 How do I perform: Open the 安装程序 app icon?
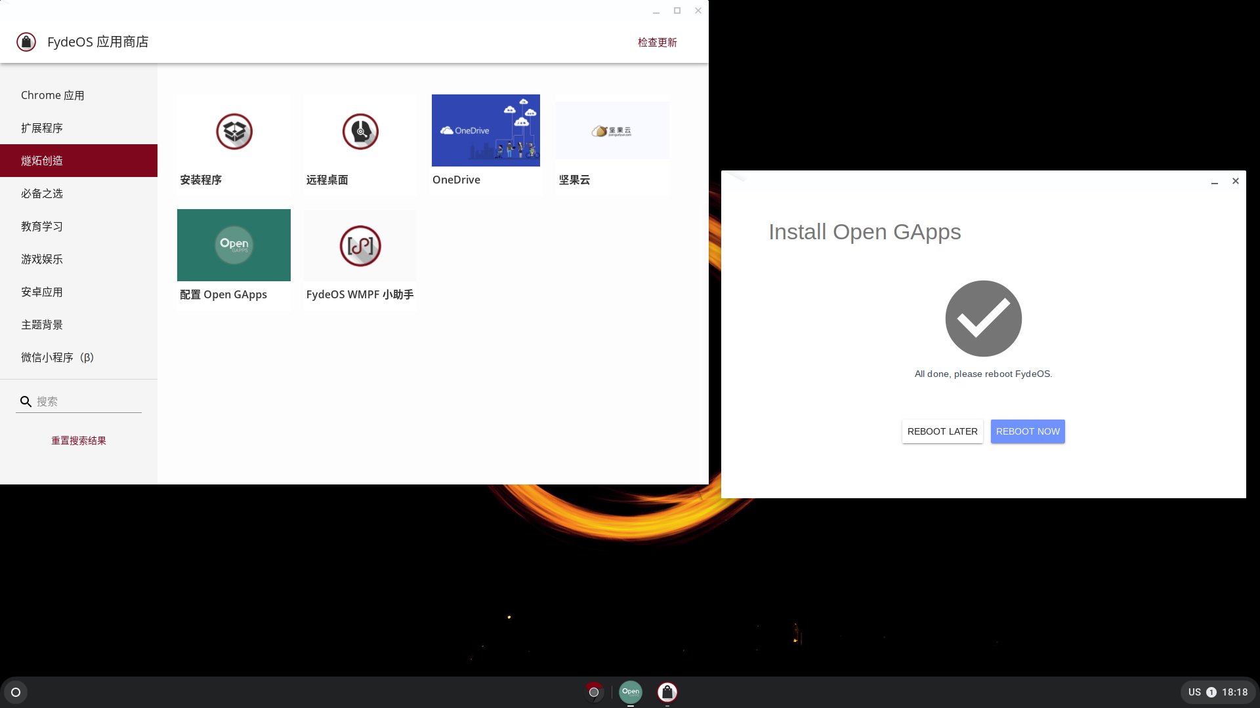pos(234,132)
